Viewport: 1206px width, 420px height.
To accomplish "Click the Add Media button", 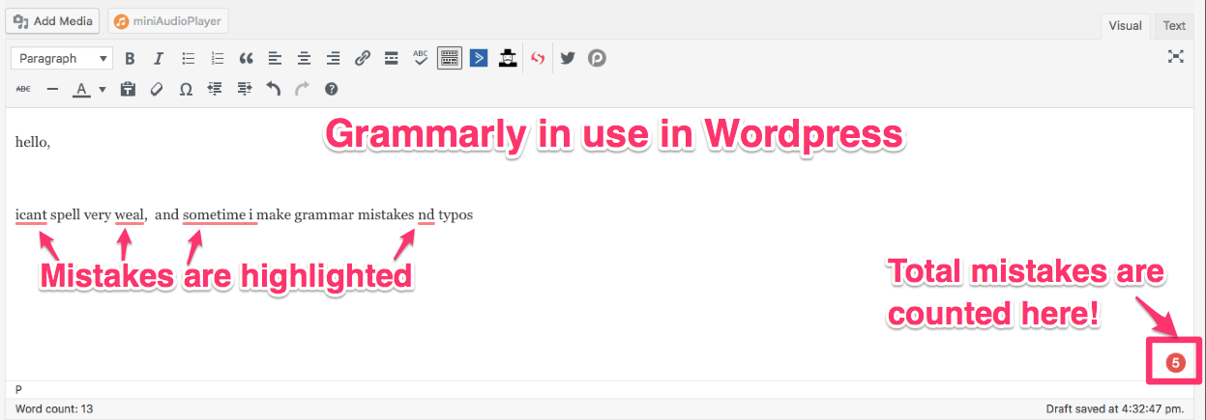I will click(52, 21).
